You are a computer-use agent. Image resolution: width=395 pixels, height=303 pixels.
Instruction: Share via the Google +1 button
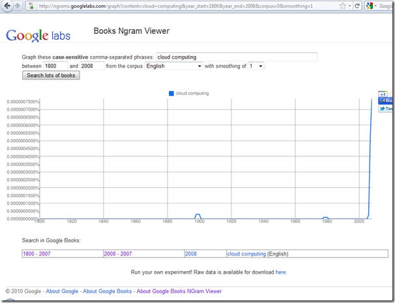[x=383, y=94]
